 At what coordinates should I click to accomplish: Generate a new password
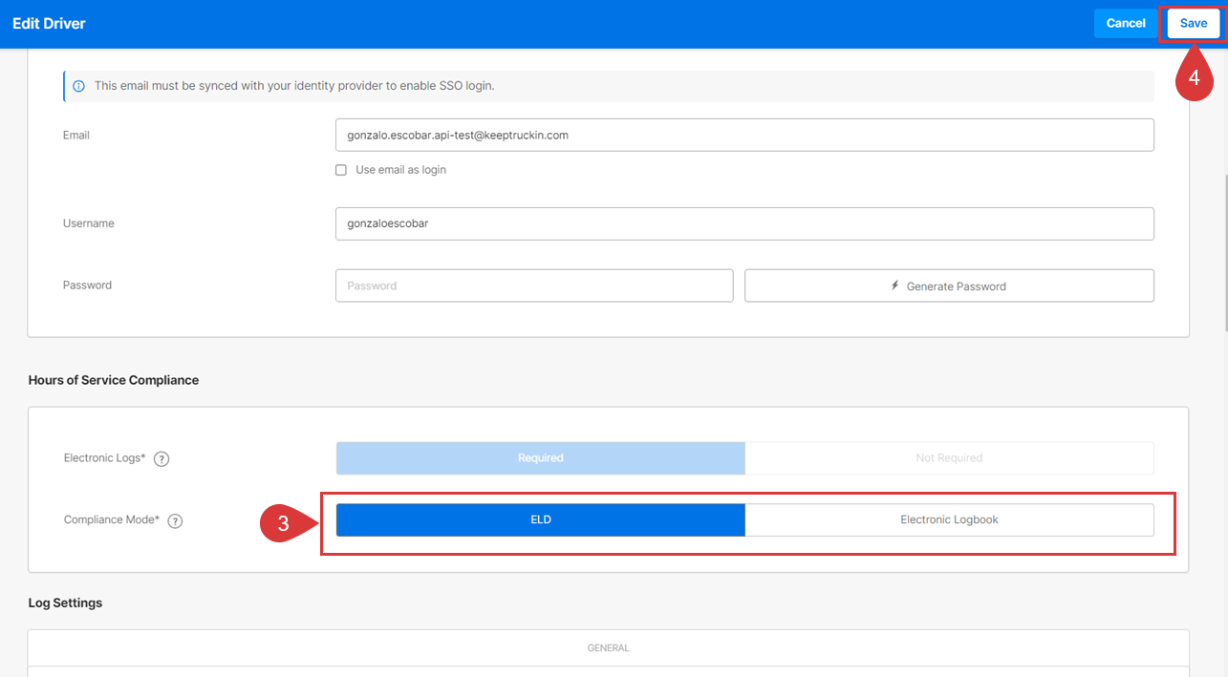coord(949,286)
